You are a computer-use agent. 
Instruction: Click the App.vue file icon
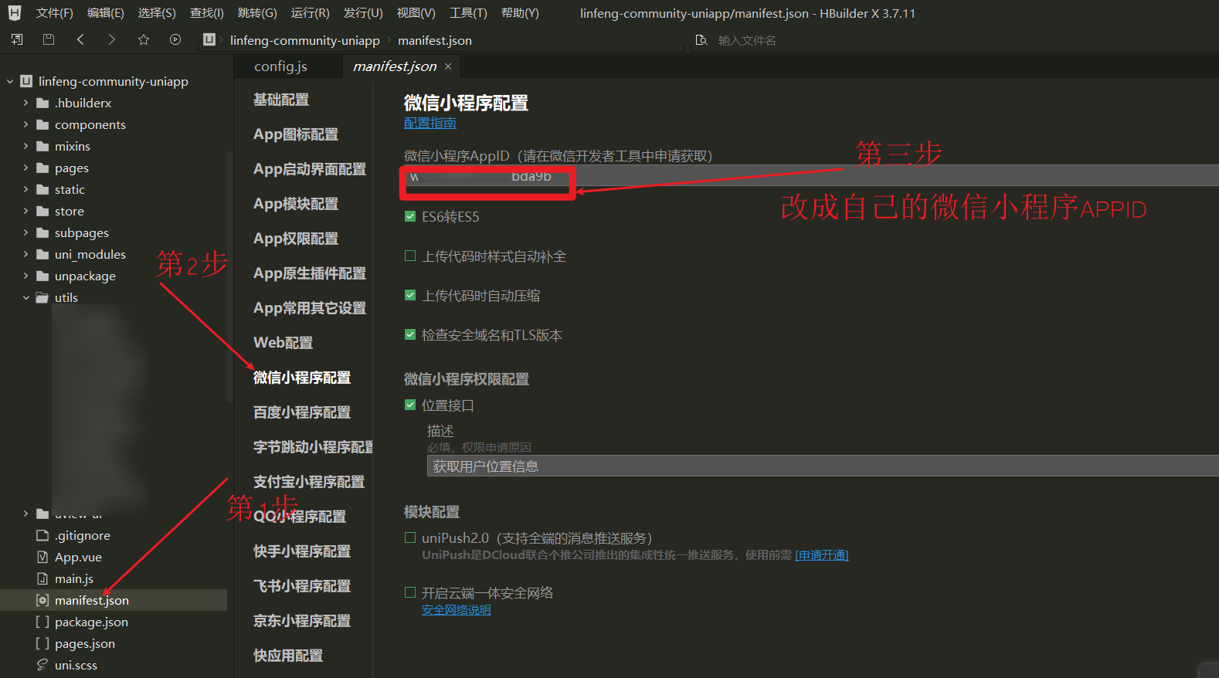coord(42,557)
